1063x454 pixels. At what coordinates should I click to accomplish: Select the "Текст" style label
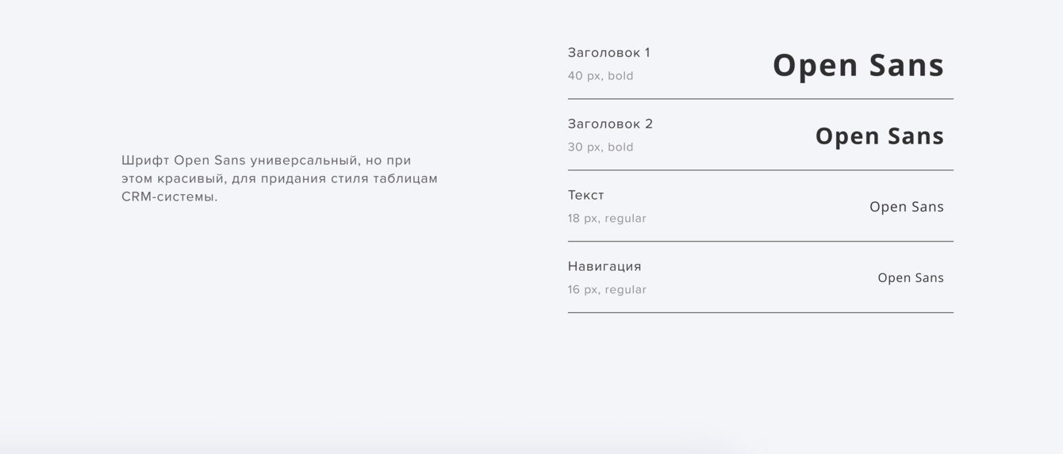click(x=585, y=196)
